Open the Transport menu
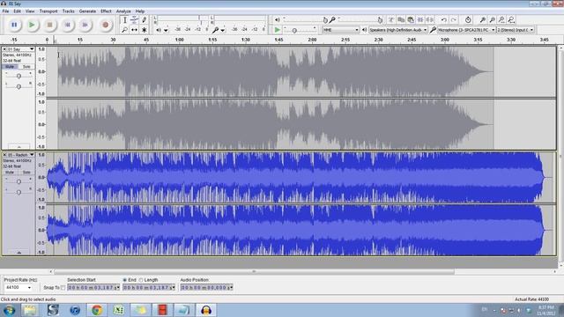 pyautogui.click(x=48, y=11)
